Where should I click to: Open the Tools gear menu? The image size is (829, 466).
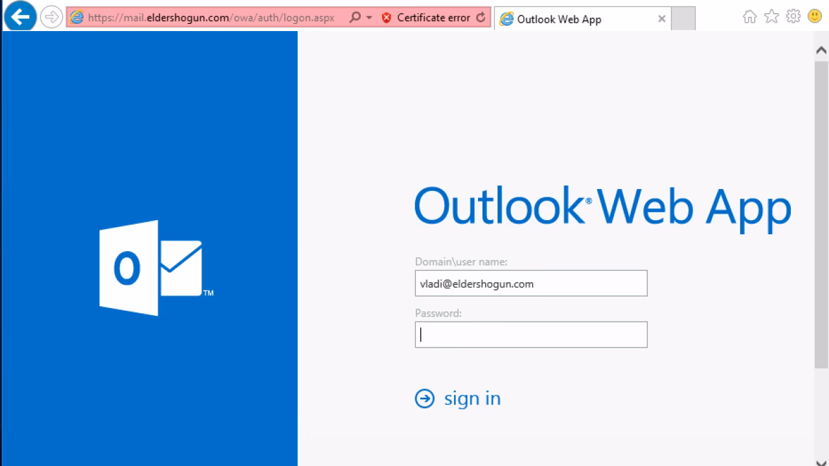click(x=793, y=17)
